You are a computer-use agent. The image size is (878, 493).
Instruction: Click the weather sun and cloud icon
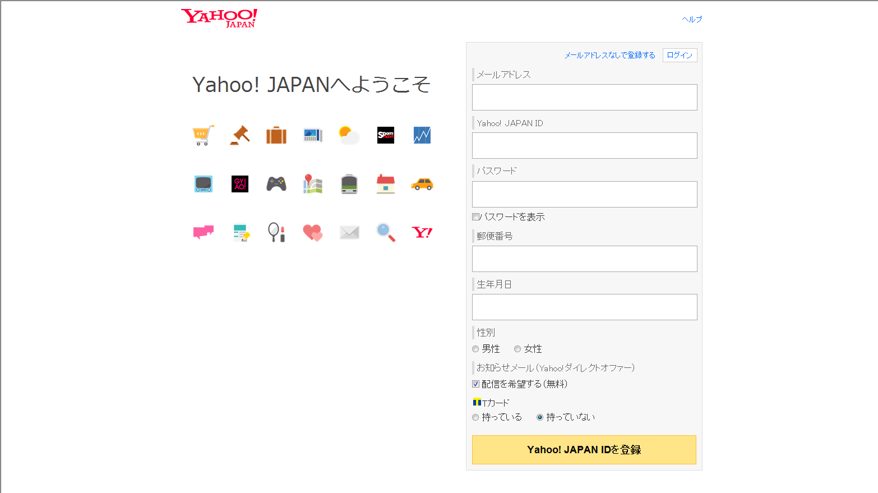349,135
